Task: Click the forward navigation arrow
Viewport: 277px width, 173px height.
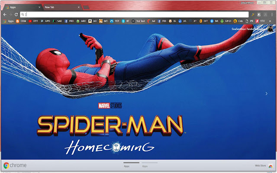Action: (x=10, y=14)
